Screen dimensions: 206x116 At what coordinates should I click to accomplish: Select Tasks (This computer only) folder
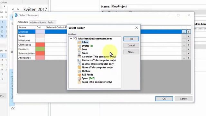pyautogui.click(x=97, y=82)
